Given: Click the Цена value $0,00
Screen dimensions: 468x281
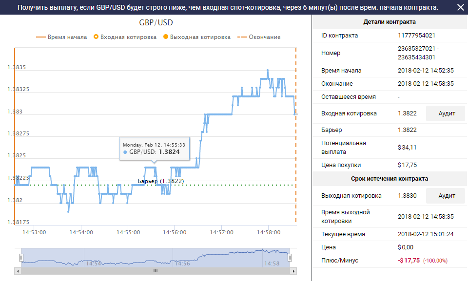Looking at the screenshot, I should 406,247.
